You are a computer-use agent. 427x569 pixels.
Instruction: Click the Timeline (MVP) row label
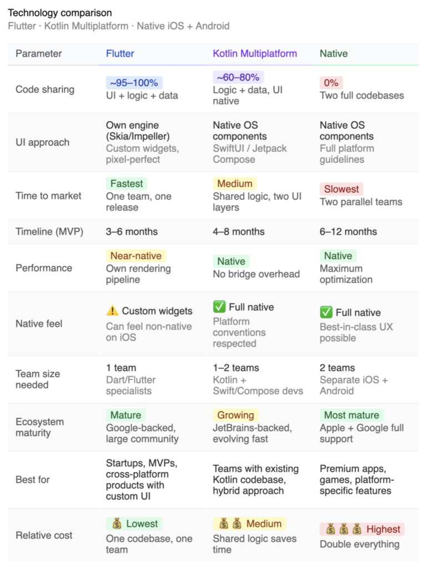(49, 232)
